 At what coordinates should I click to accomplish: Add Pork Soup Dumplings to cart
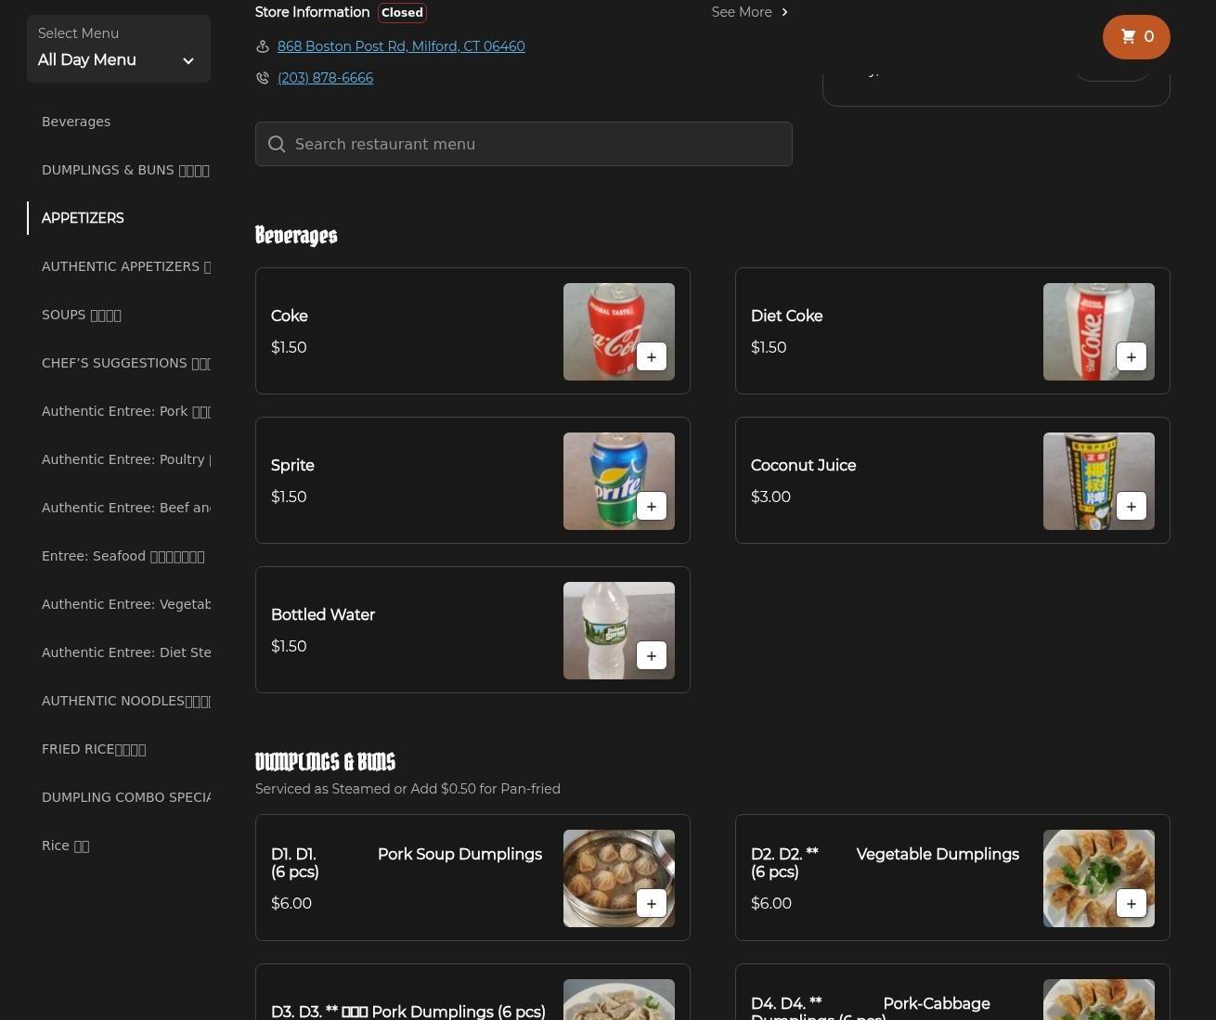tap(651, 904)
